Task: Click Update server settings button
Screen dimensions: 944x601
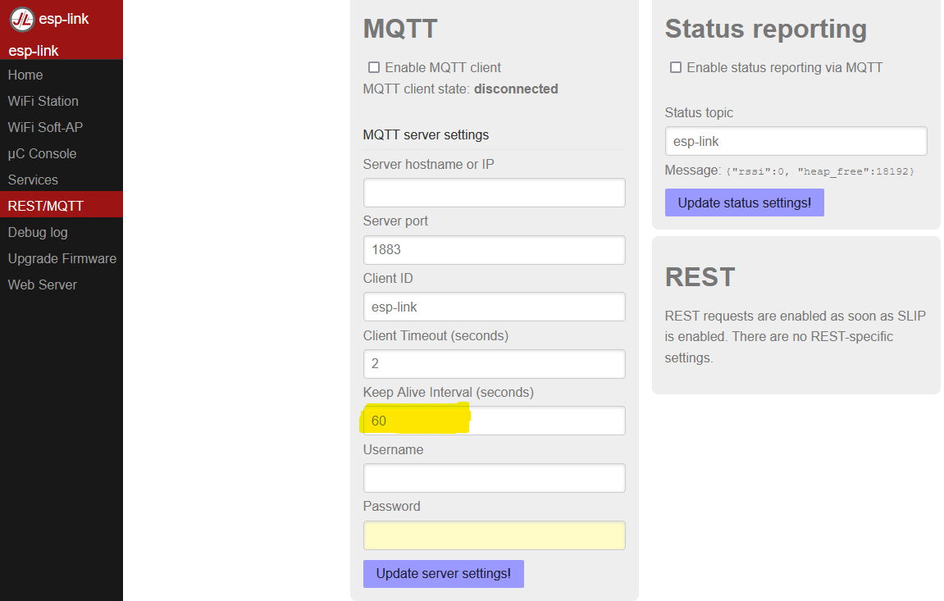Action: click(x=443, y=574)
